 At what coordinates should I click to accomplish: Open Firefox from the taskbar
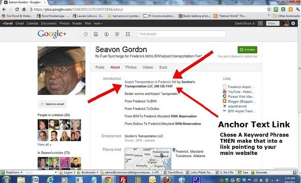pyautogui.click(x=167, y=179)
